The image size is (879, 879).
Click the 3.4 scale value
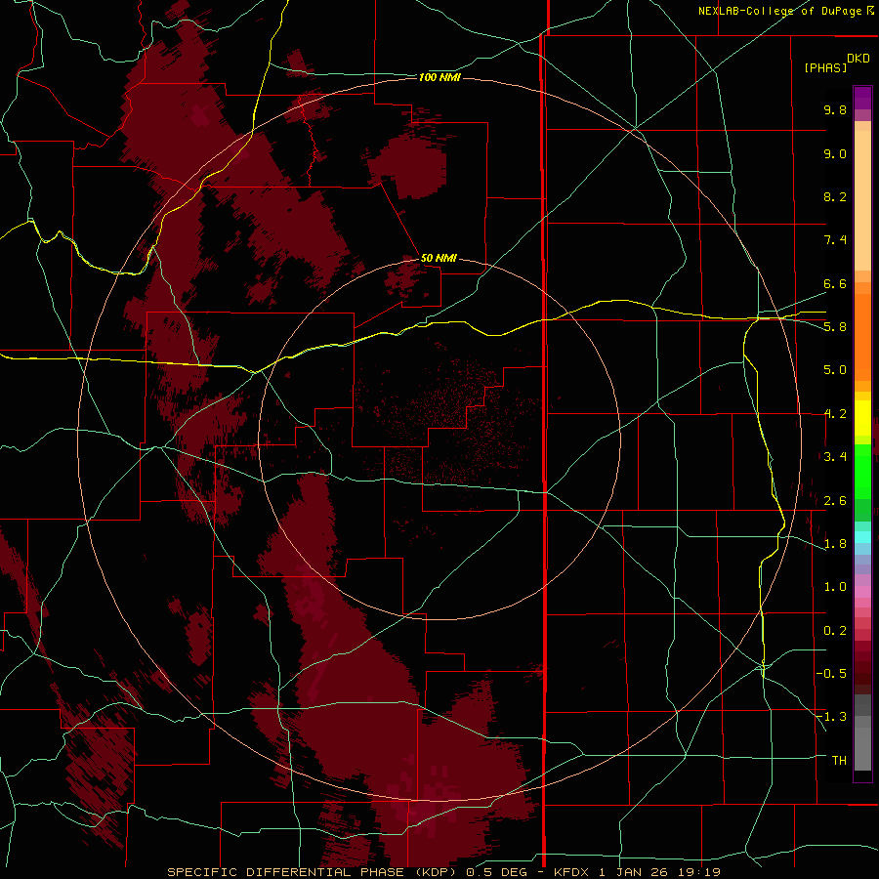835,457
